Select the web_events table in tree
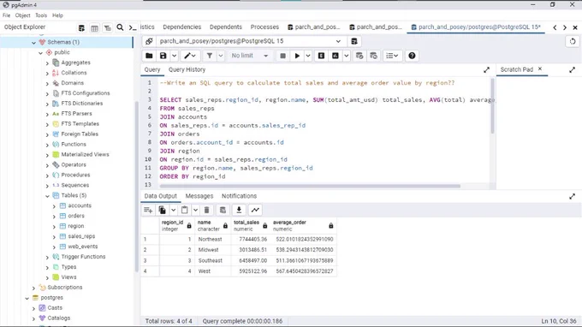 pos(82,247)
